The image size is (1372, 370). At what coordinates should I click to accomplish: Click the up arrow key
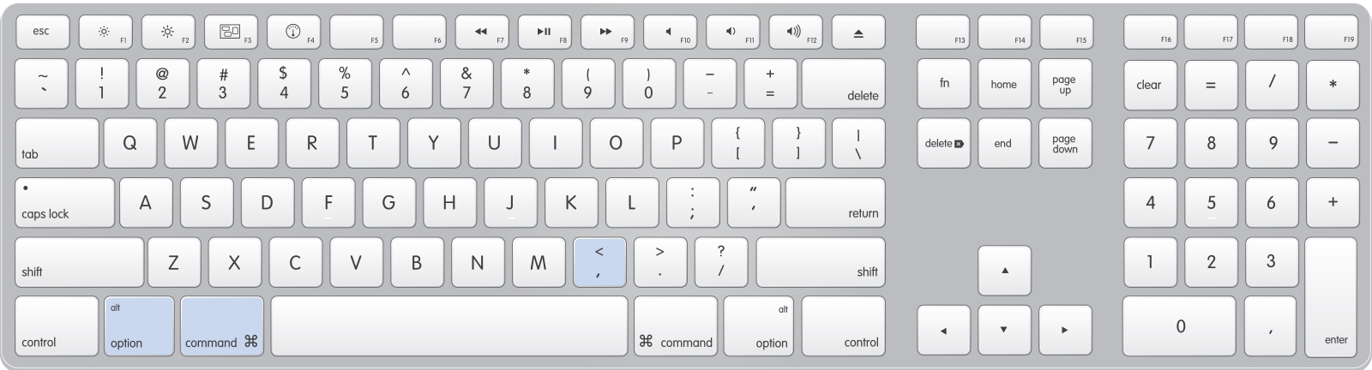click(1004, 271)
